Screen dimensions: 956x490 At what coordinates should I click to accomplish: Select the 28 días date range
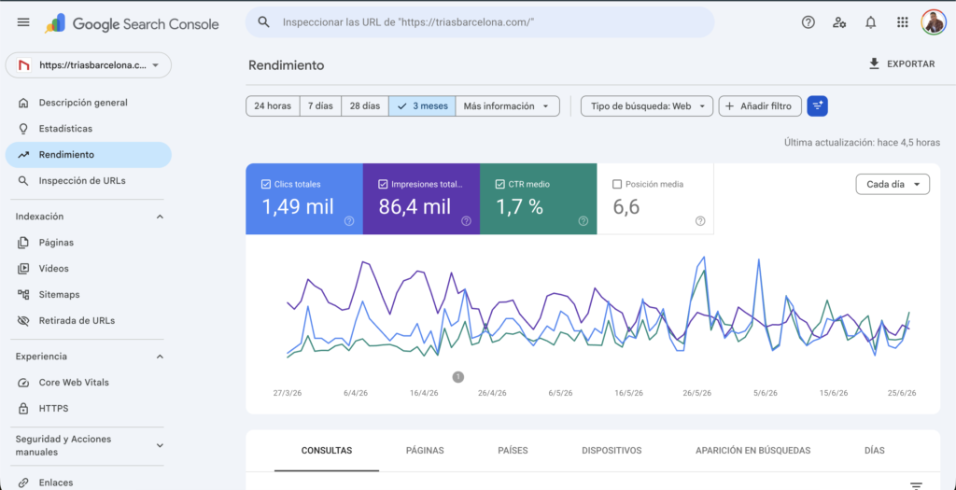coord(365,106)
